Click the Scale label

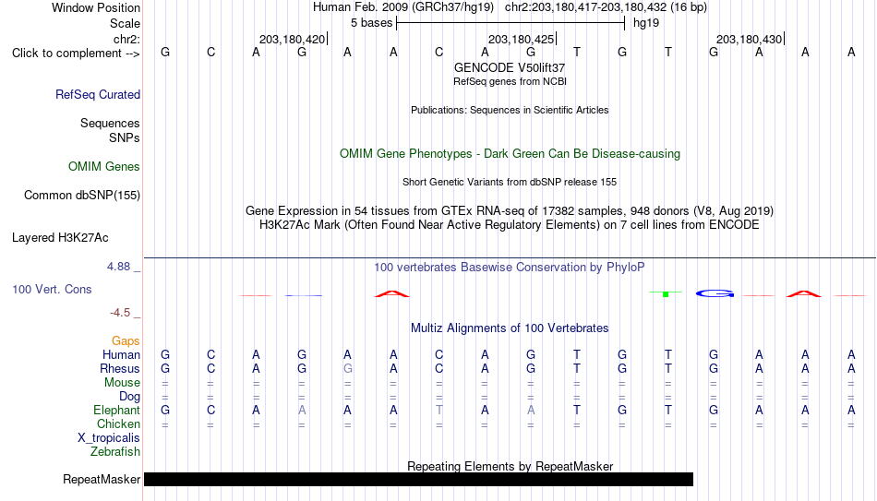125,23
